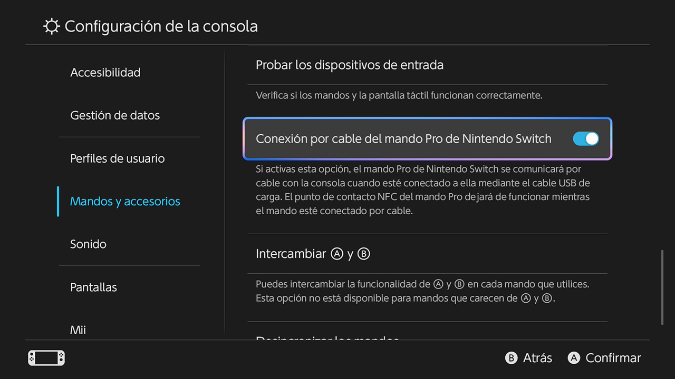Select Mandos y accesorios menu item
The width and height of the screenshot is (675, 379).
(125, 202)
